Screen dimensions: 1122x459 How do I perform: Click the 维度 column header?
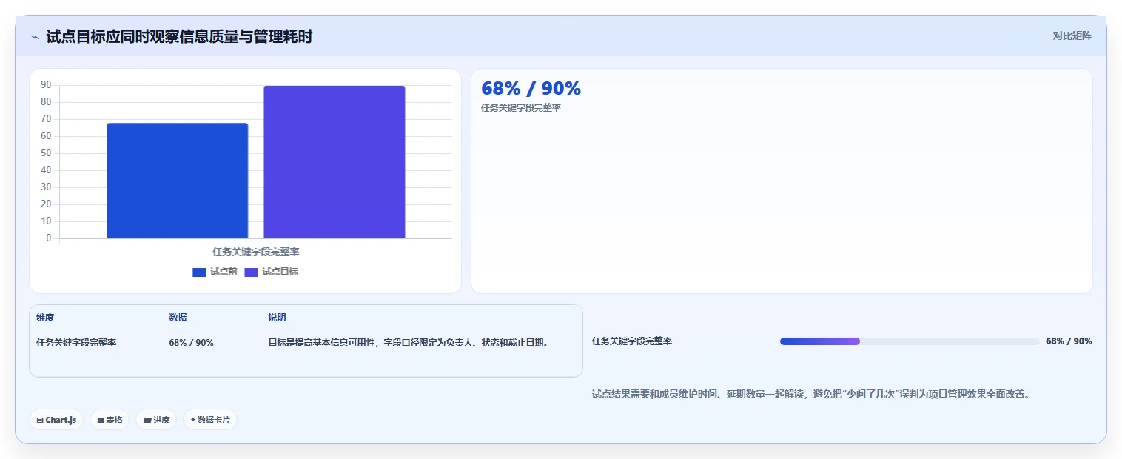pyautogui.click(x=45, y=318)
